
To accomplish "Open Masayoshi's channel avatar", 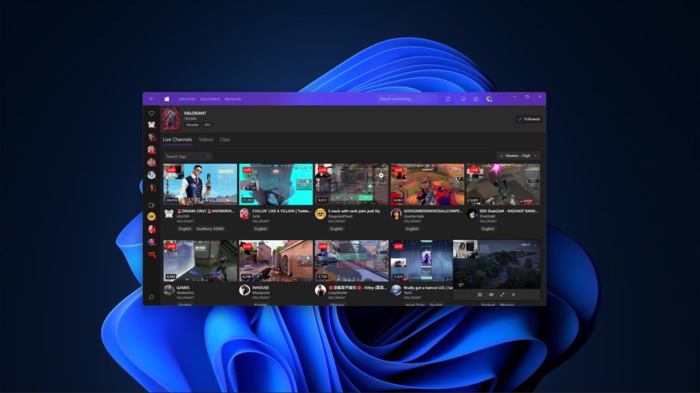I will point(244,291).
